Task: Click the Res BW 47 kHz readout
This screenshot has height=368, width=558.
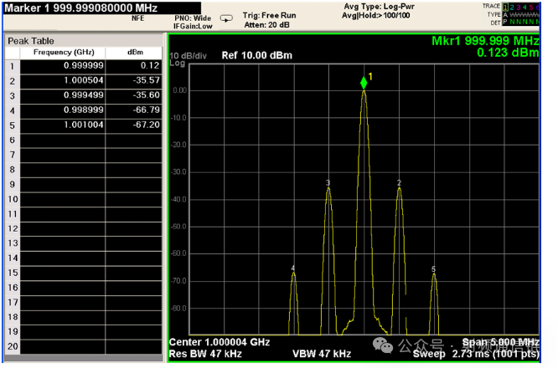Action: (x=205, y=354)
